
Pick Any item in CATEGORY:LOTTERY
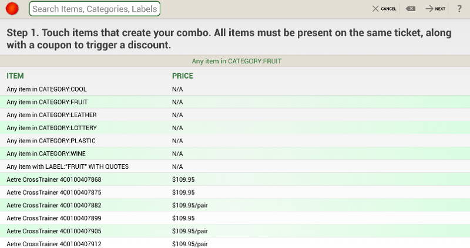[235, 128]
